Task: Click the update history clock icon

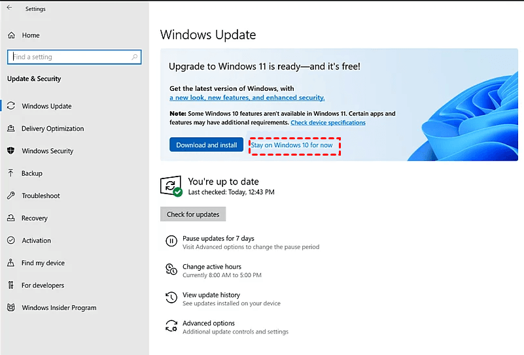Action: point(171,297)
